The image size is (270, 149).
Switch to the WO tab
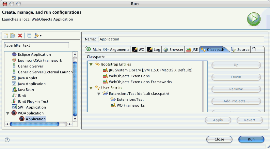tap(138, 49)
